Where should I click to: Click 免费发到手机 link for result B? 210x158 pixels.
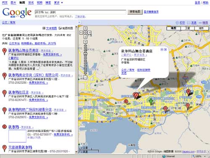point(38,83)
